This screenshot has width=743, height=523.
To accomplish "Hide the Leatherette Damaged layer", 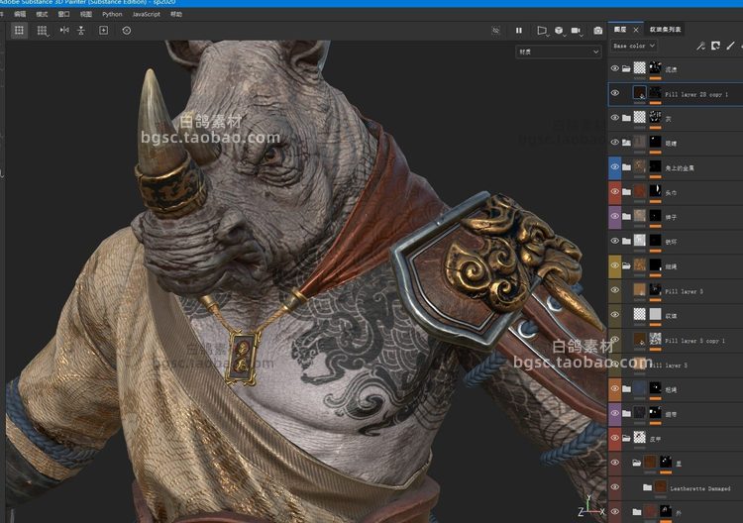I will tap(614, 487).
